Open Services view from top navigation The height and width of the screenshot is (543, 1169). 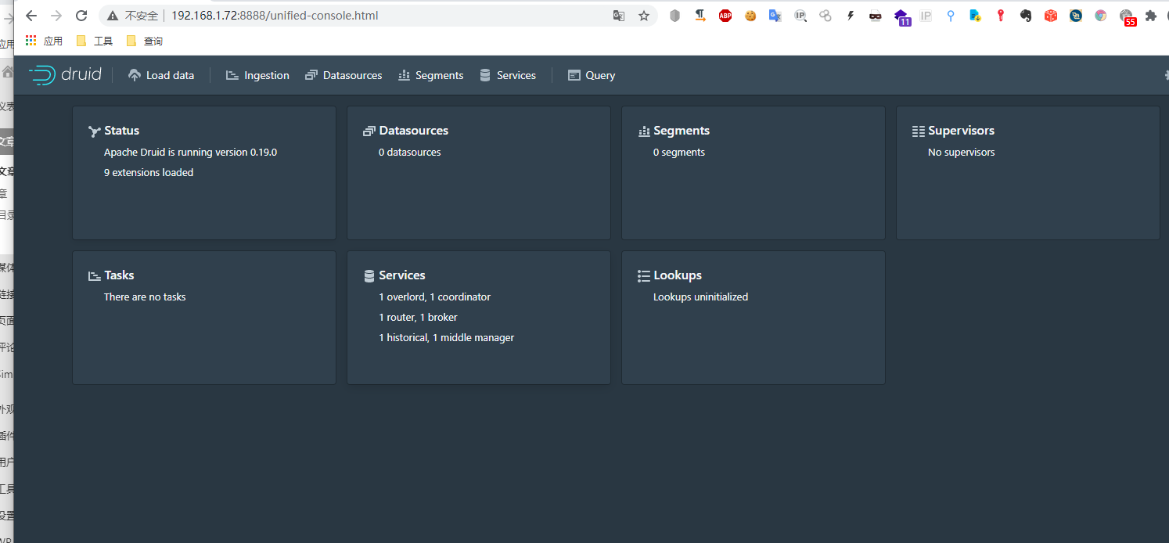tap(508, 75)
